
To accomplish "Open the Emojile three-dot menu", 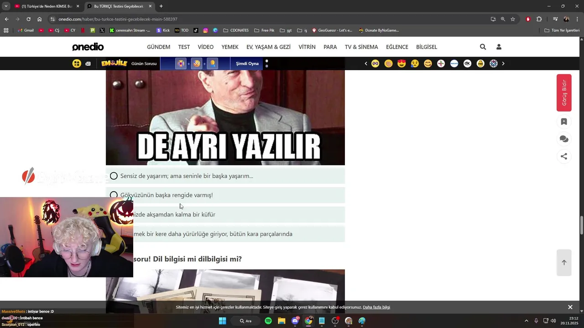I will [266, 64].
